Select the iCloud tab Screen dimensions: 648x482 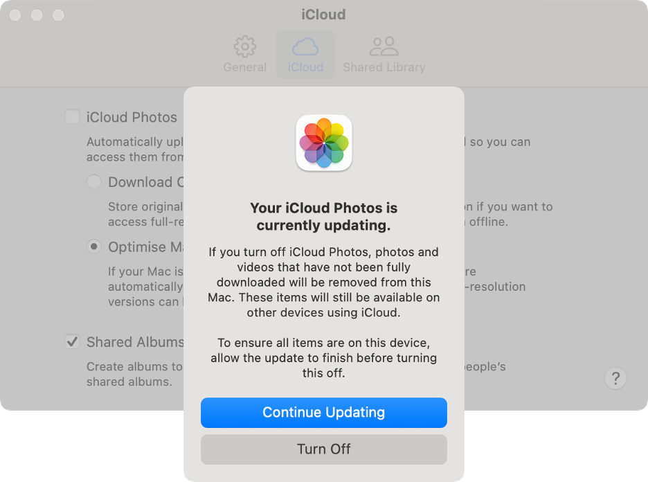305,55
